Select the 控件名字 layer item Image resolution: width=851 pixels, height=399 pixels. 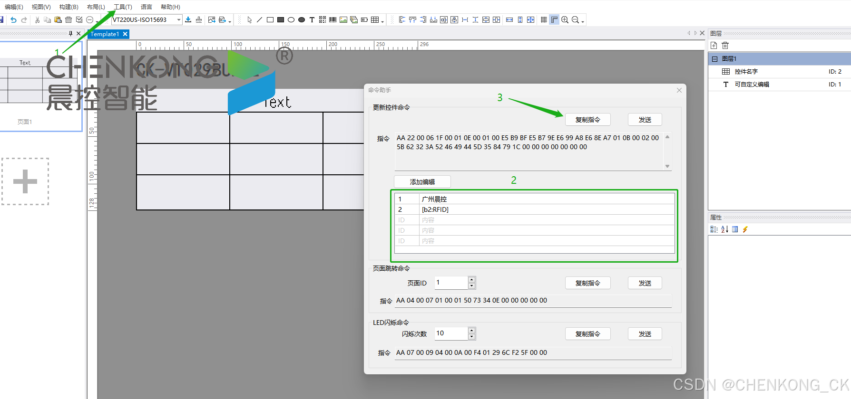click(x=780, y=72)
